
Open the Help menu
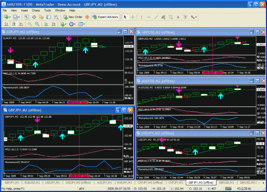tap(72, 10)
